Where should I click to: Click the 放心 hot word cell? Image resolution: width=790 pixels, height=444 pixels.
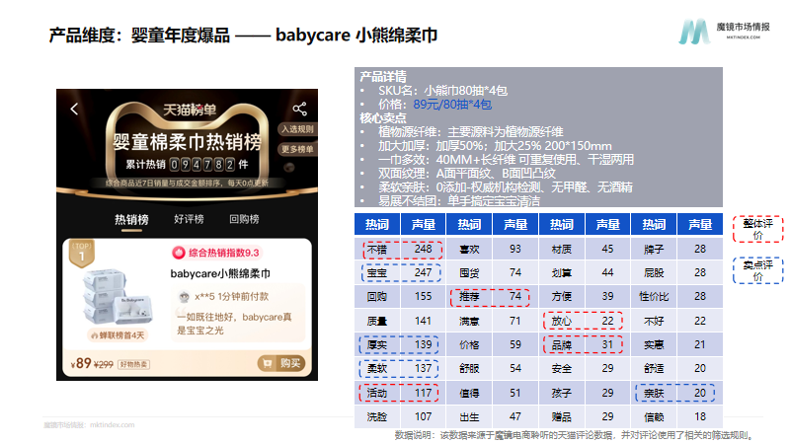[562, 321]
